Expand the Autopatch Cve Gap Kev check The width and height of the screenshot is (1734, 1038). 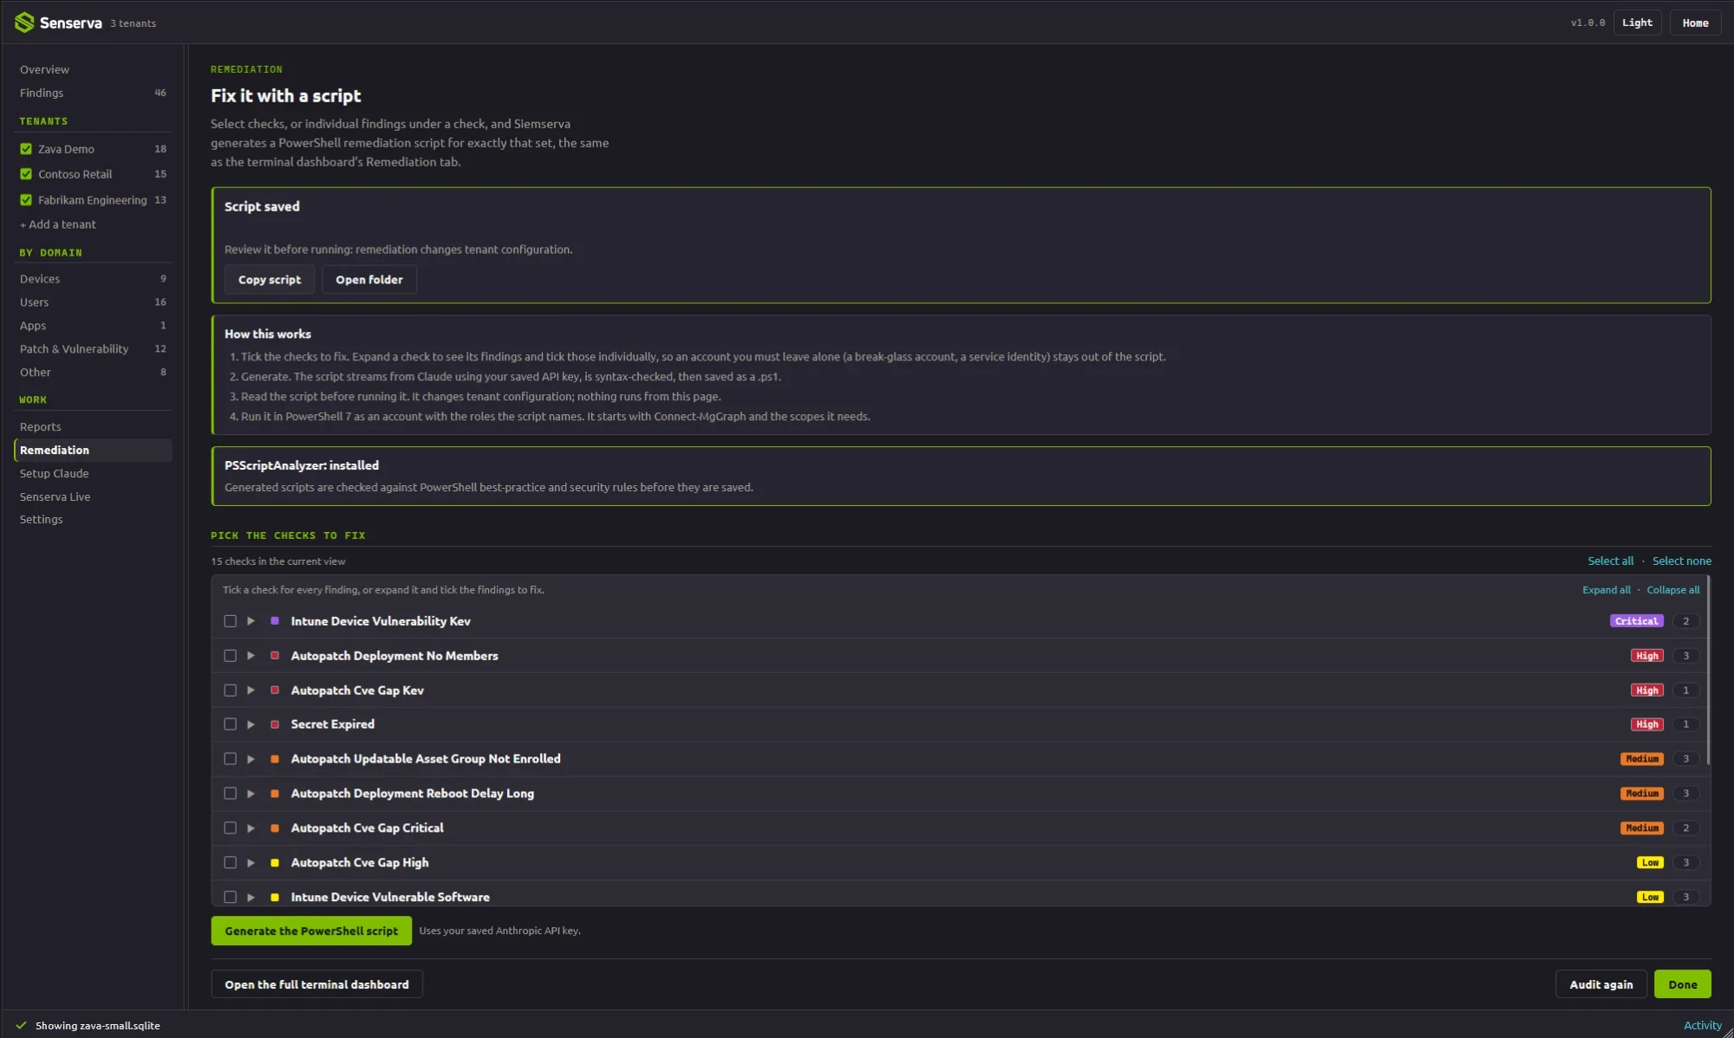251,691
